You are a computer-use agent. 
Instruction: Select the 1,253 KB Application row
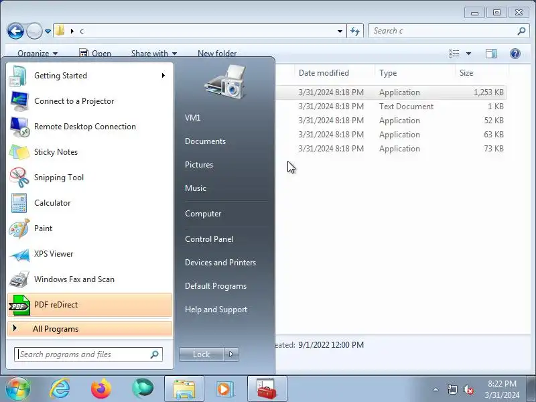391,92
